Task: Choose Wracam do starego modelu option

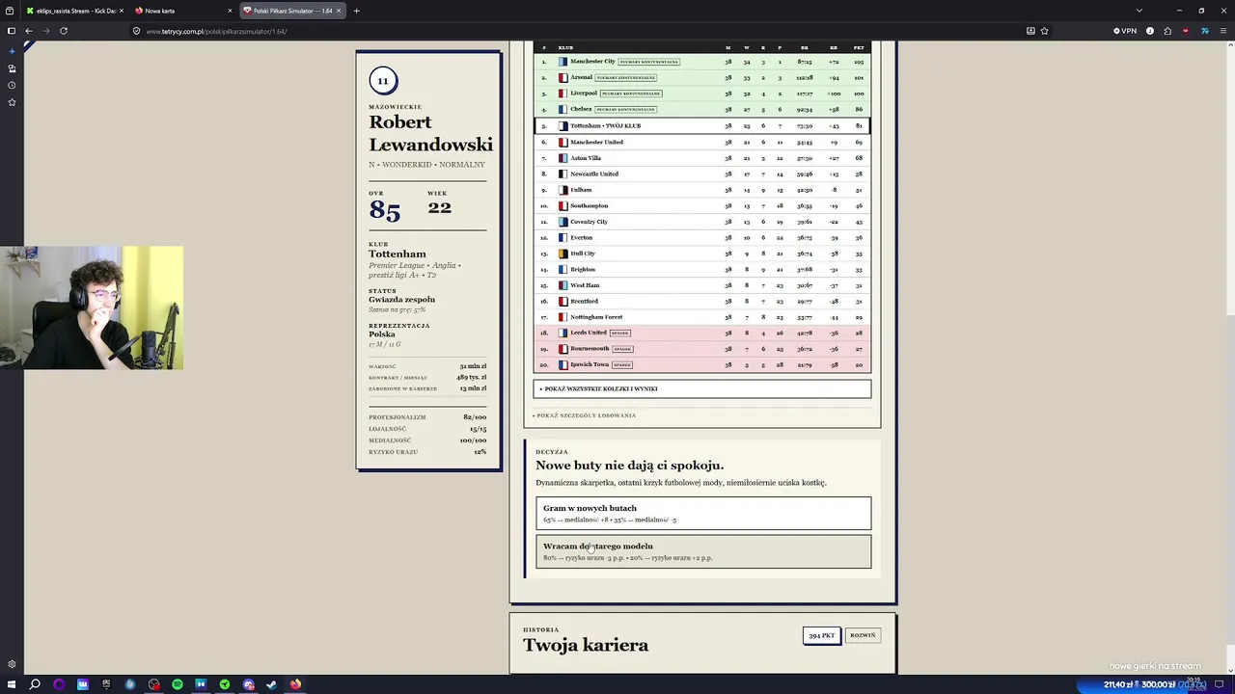Action: pos(703,551)
